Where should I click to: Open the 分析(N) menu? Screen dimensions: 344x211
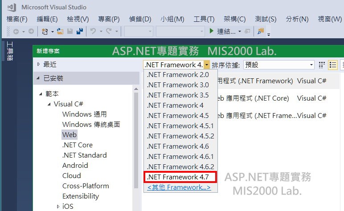click(297, 19)
